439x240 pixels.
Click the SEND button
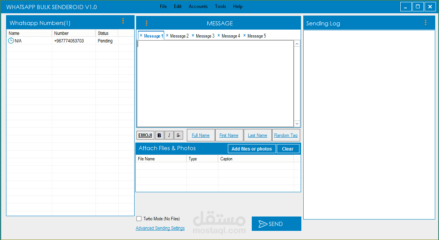[x=276, y=224]
